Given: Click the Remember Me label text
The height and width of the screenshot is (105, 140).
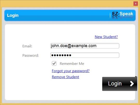Looking at the screenshot, I should click(x=72, y=64).
